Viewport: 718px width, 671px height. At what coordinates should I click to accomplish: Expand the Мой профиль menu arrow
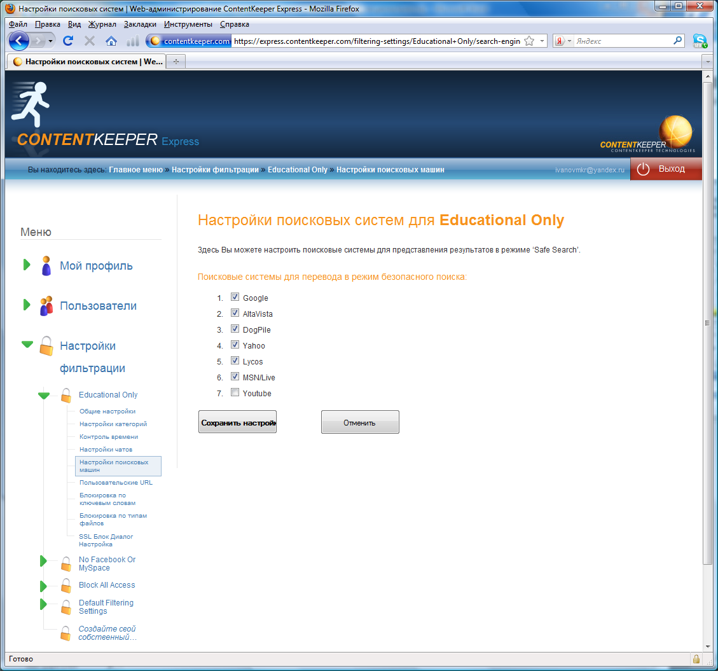pos(27,265)
